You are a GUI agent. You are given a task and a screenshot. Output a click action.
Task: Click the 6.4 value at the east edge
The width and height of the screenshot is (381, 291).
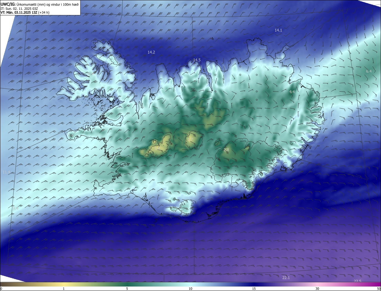369,71
